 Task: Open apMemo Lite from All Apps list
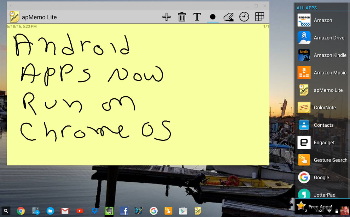[322, 90]
